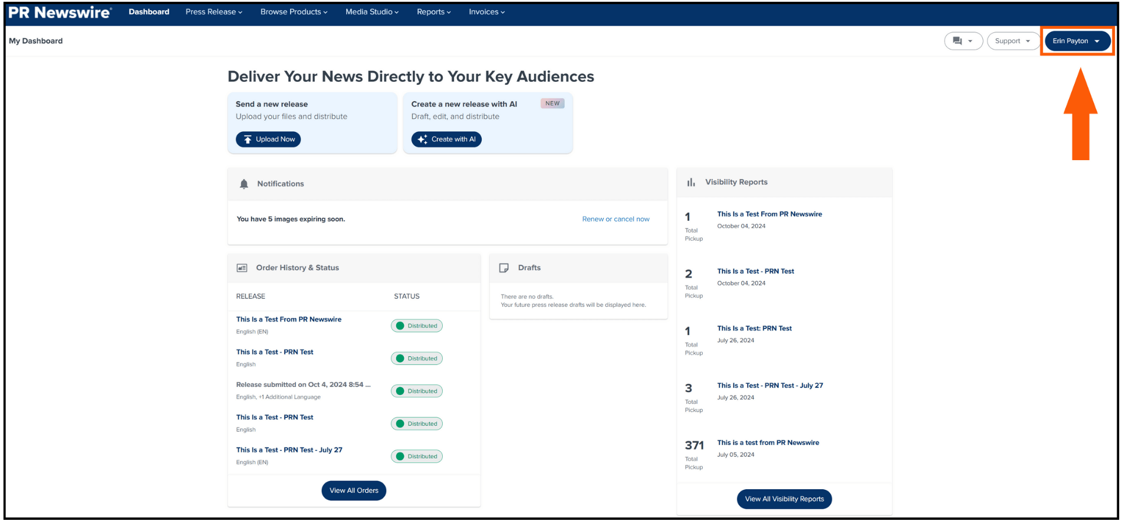
Task: Click the Order History newspaper icon
Action: tap(242, 268)
